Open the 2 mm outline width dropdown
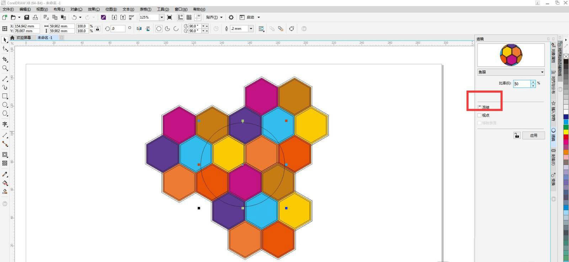Image resolution: width=569 pixels, height=262 pixels. pyautogui.click(x=251, y=29)
